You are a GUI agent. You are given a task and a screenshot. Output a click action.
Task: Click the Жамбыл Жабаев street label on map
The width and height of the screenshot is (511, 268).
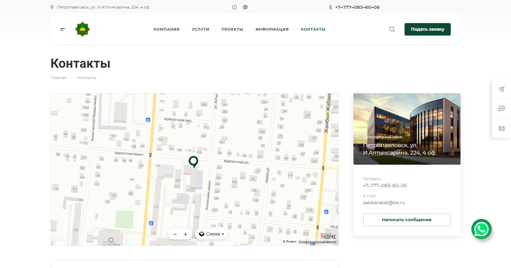pyautogui.click(x=327, y=114)
